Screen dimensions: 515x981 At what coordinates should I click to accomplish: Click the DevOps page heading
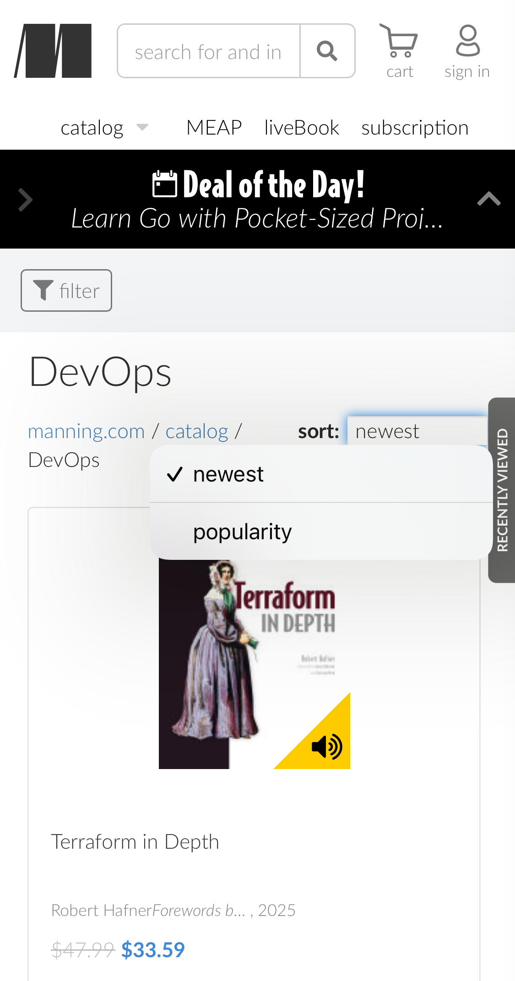(100, 372)
